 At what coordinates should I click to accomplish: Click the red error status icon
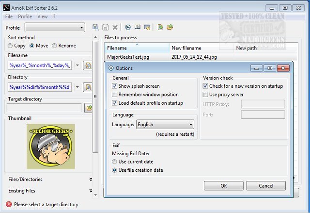[x=9, y=204]
